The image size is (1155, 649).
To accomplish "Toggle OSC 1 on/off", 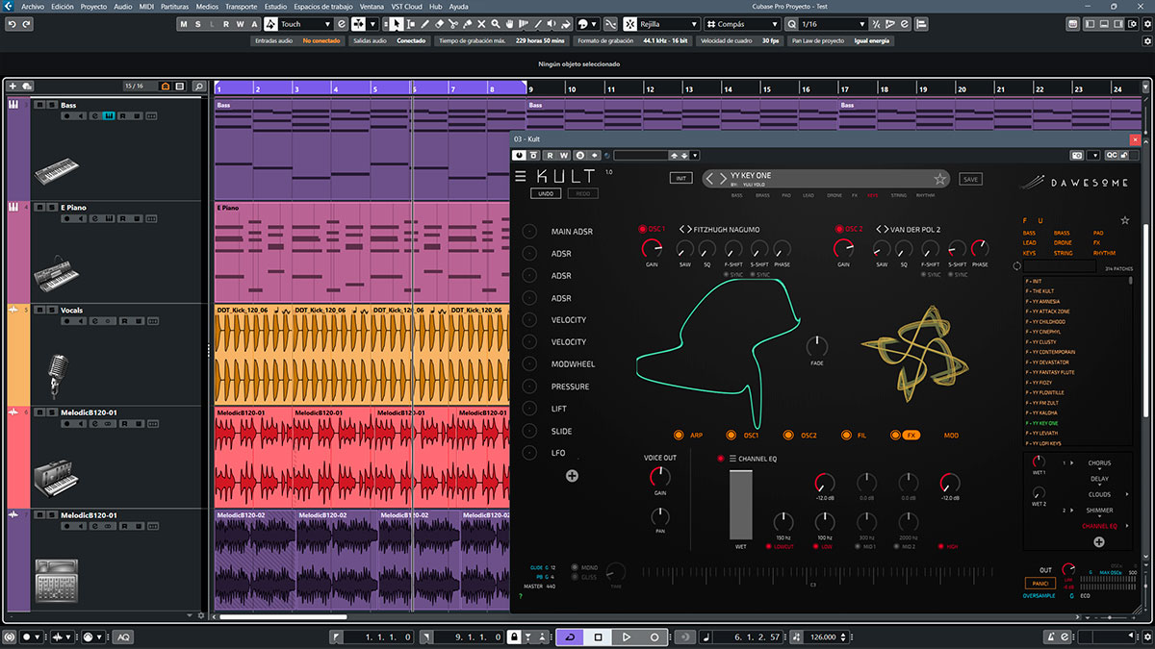I will 643,229.
